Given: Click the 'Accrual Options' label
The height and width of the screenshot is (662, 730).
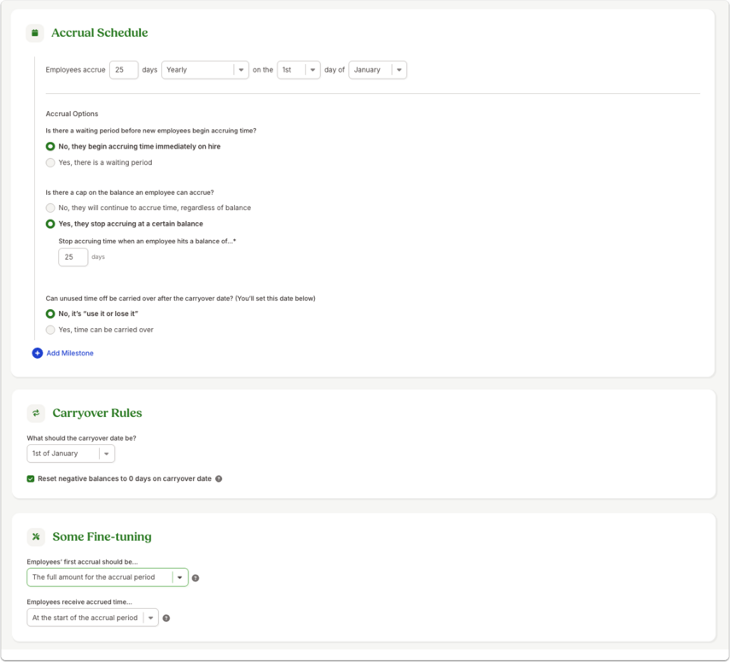Looking at the screenshot, I should tap(72, 114).
